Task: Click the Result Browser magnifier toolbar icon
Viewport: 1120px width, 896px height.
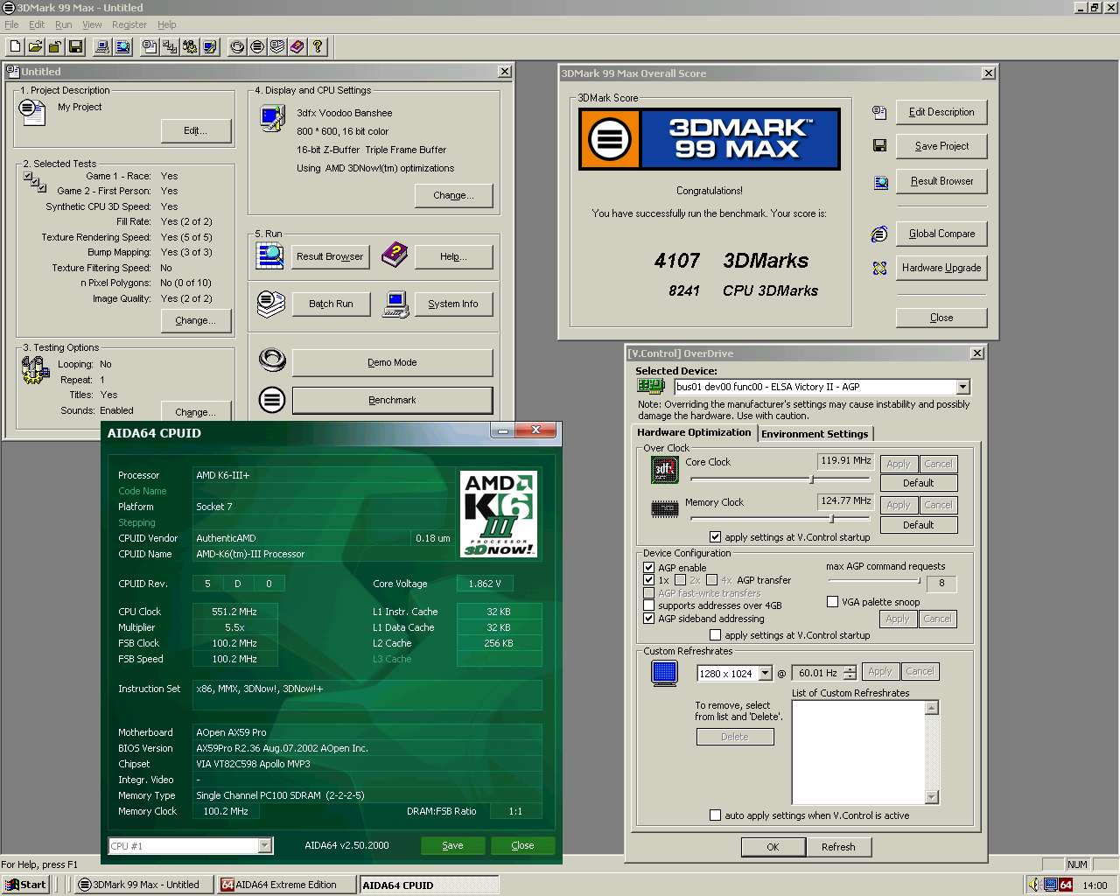Action: point(122,46)
